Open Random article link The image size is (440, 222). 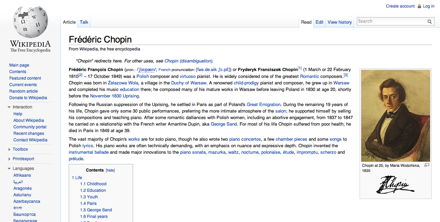pyautogui.click(x=23, y=91)
